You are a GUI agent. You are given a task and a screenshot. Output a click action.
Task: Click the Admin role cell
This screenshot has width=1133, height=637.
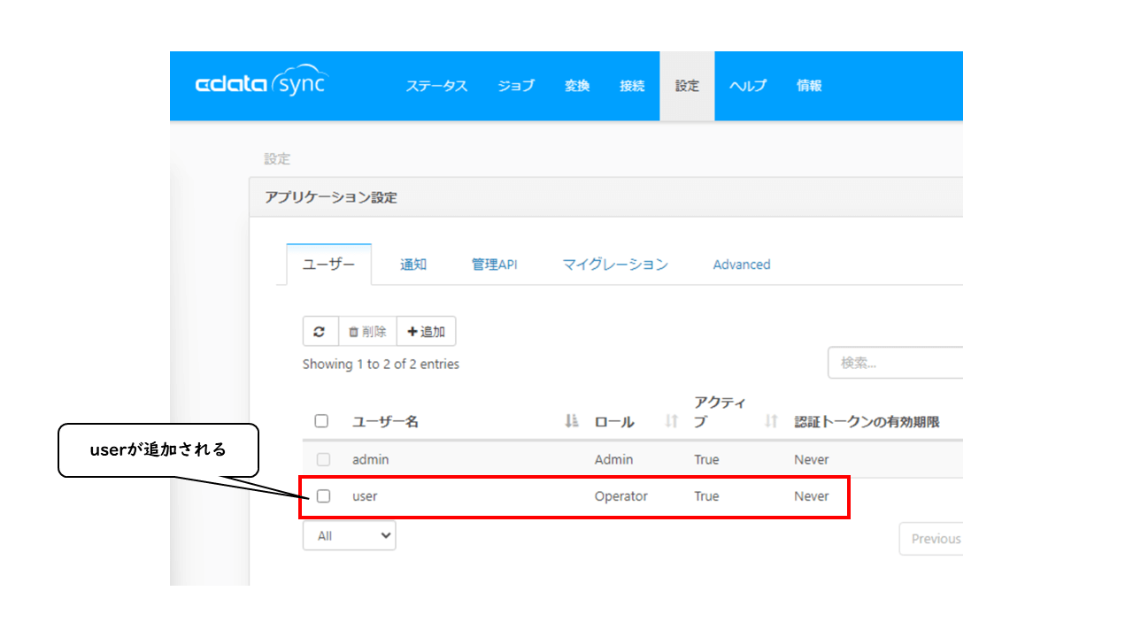[x=613, y=459]
